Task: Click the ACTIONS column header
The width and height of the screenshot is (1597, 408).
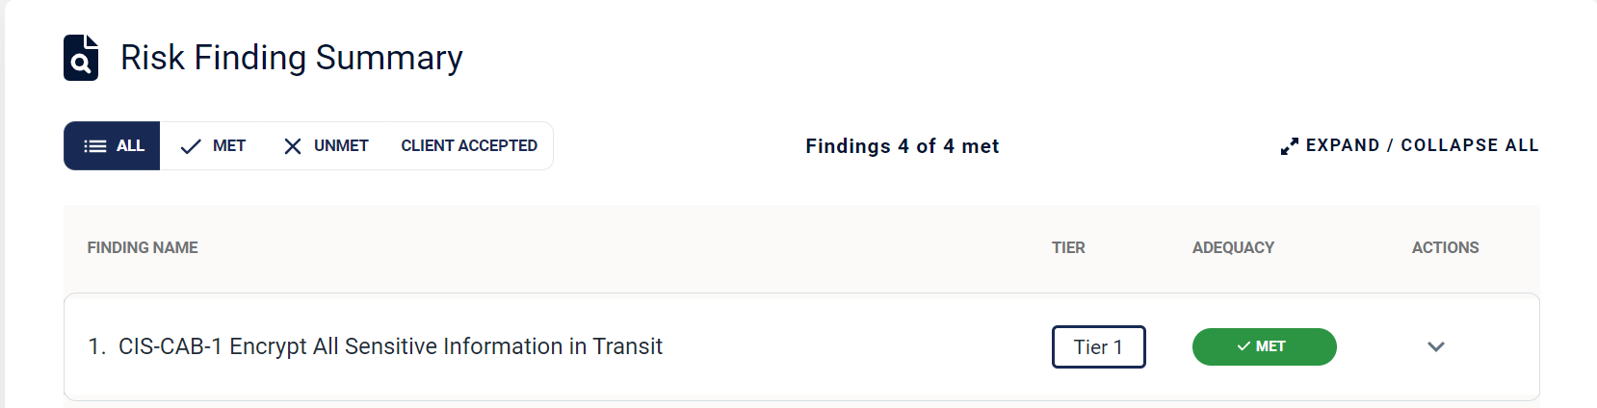Action: [x=1446, y=248]
